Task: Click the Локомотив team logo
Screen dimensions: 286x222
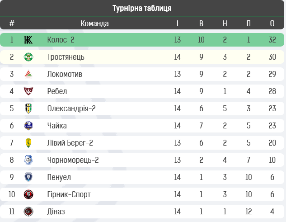Action: tap(28, 74)
